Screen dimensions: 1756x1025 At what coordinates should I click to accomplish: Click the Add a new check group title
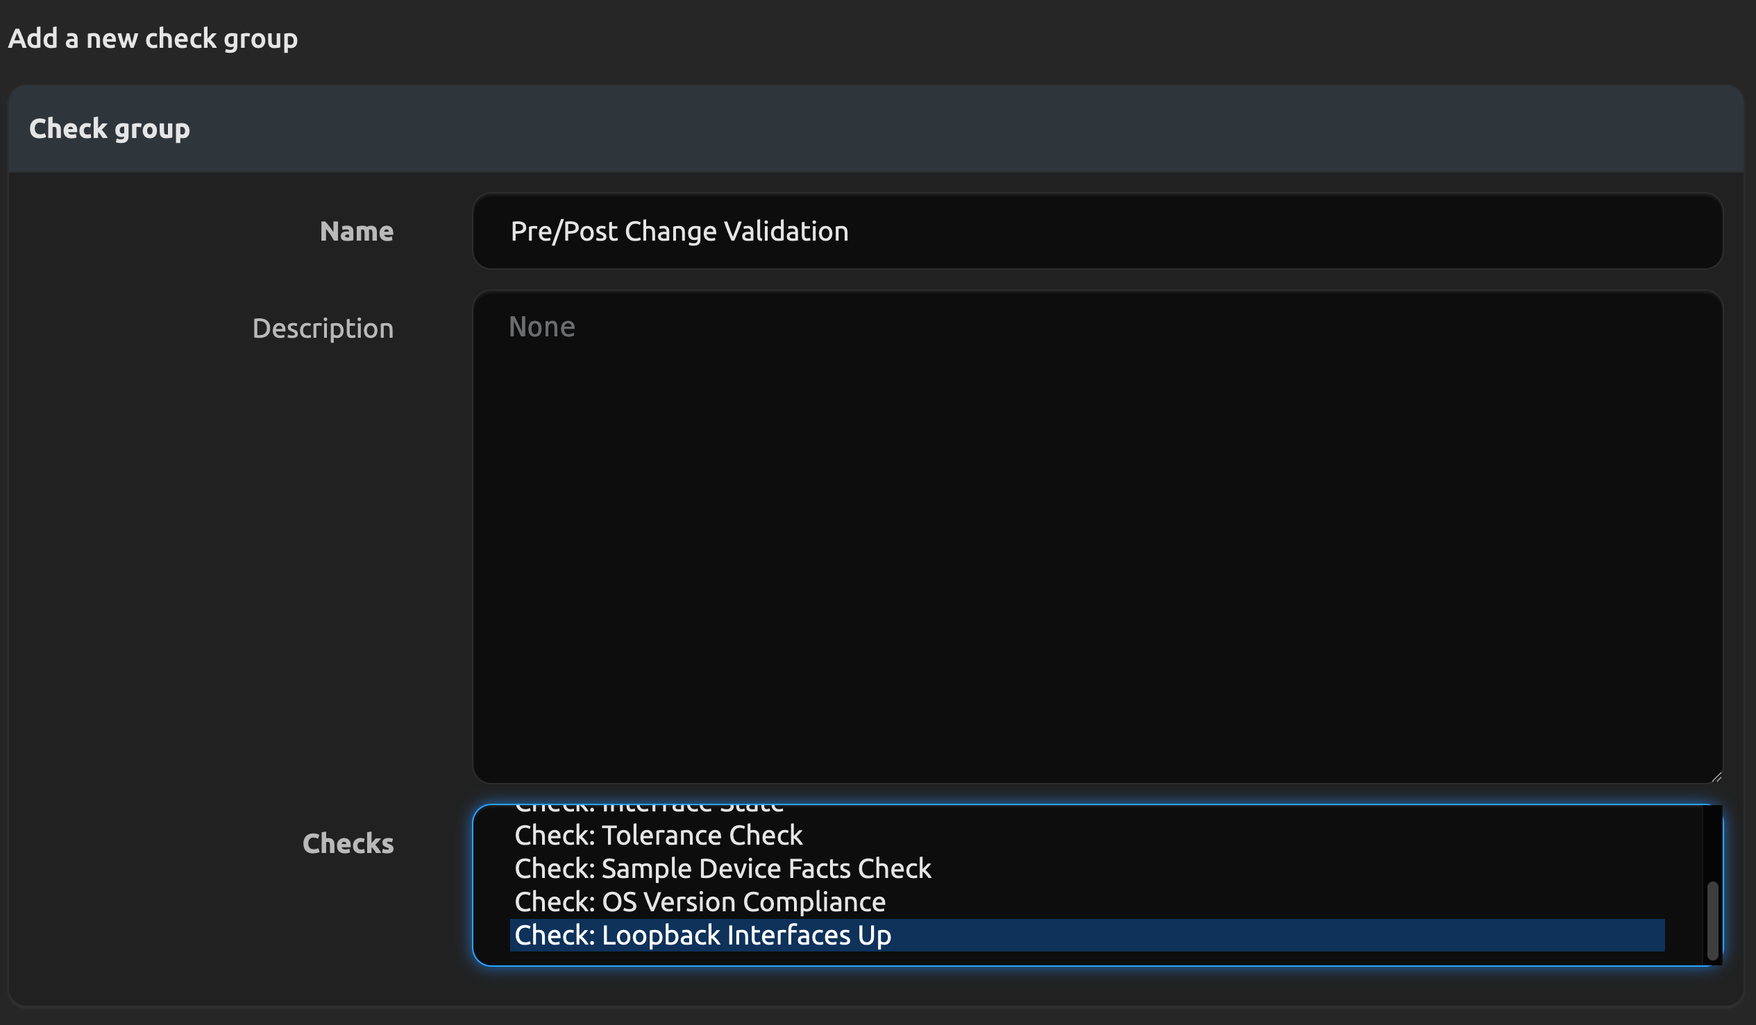pos(153,38)
